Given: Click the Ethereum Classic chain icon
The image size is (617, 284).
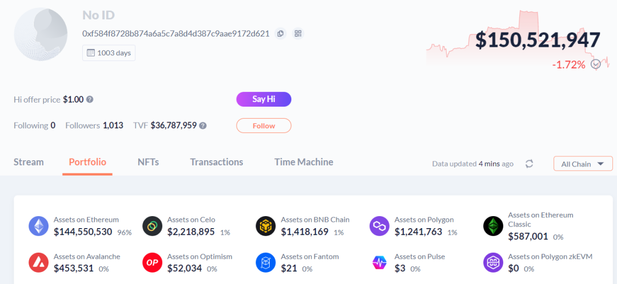Looking at the screenshot, I should [493, 226].
